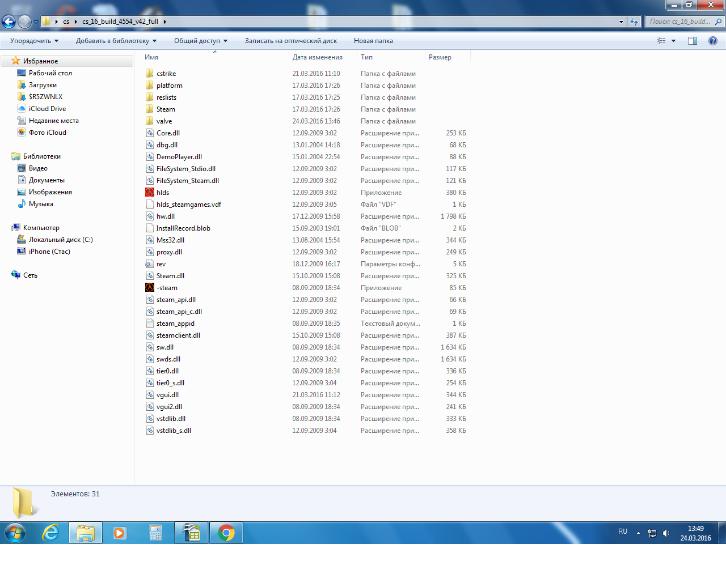
Task: Select the Core.dll file icon
Action: [x=150, y=133]
